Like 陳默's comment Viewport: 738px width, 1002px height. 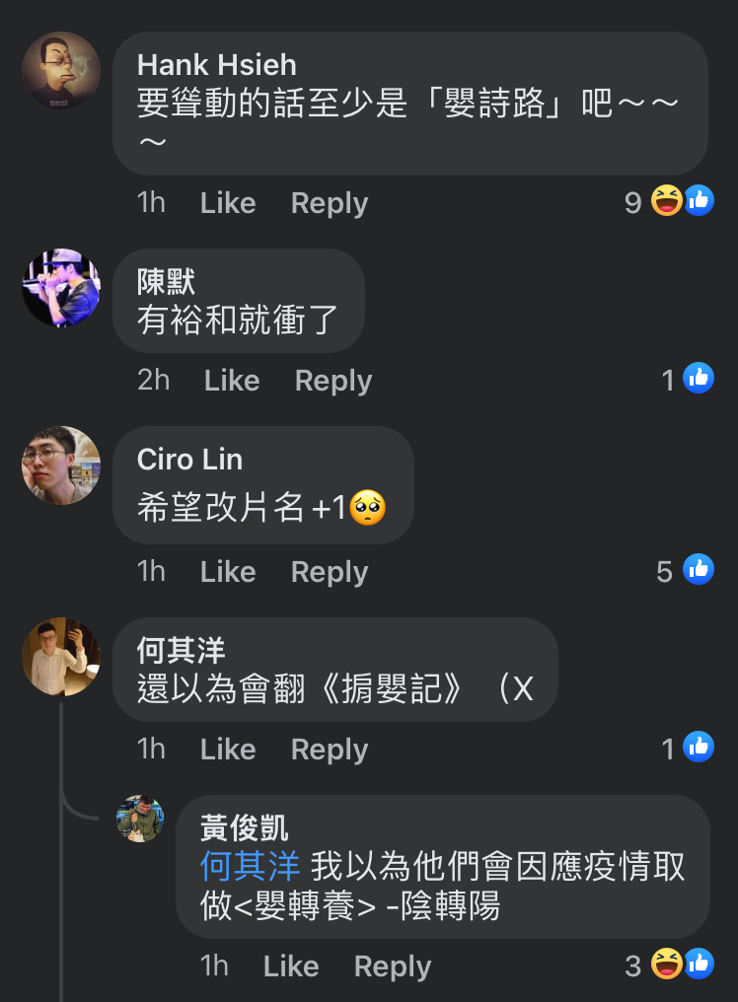pyautogui.click(x=232, y=381)
